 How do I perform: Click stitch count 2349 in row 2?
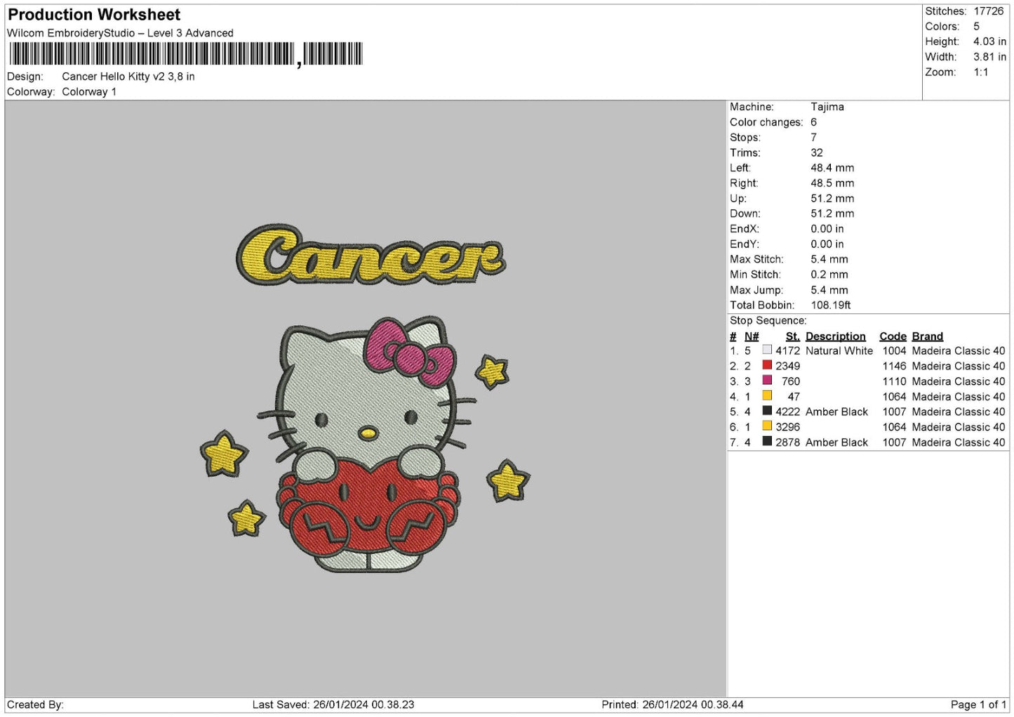coord(787,366)
